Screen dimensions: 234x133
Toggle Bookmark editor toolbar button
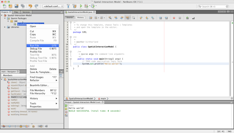(x=153, y=18)
